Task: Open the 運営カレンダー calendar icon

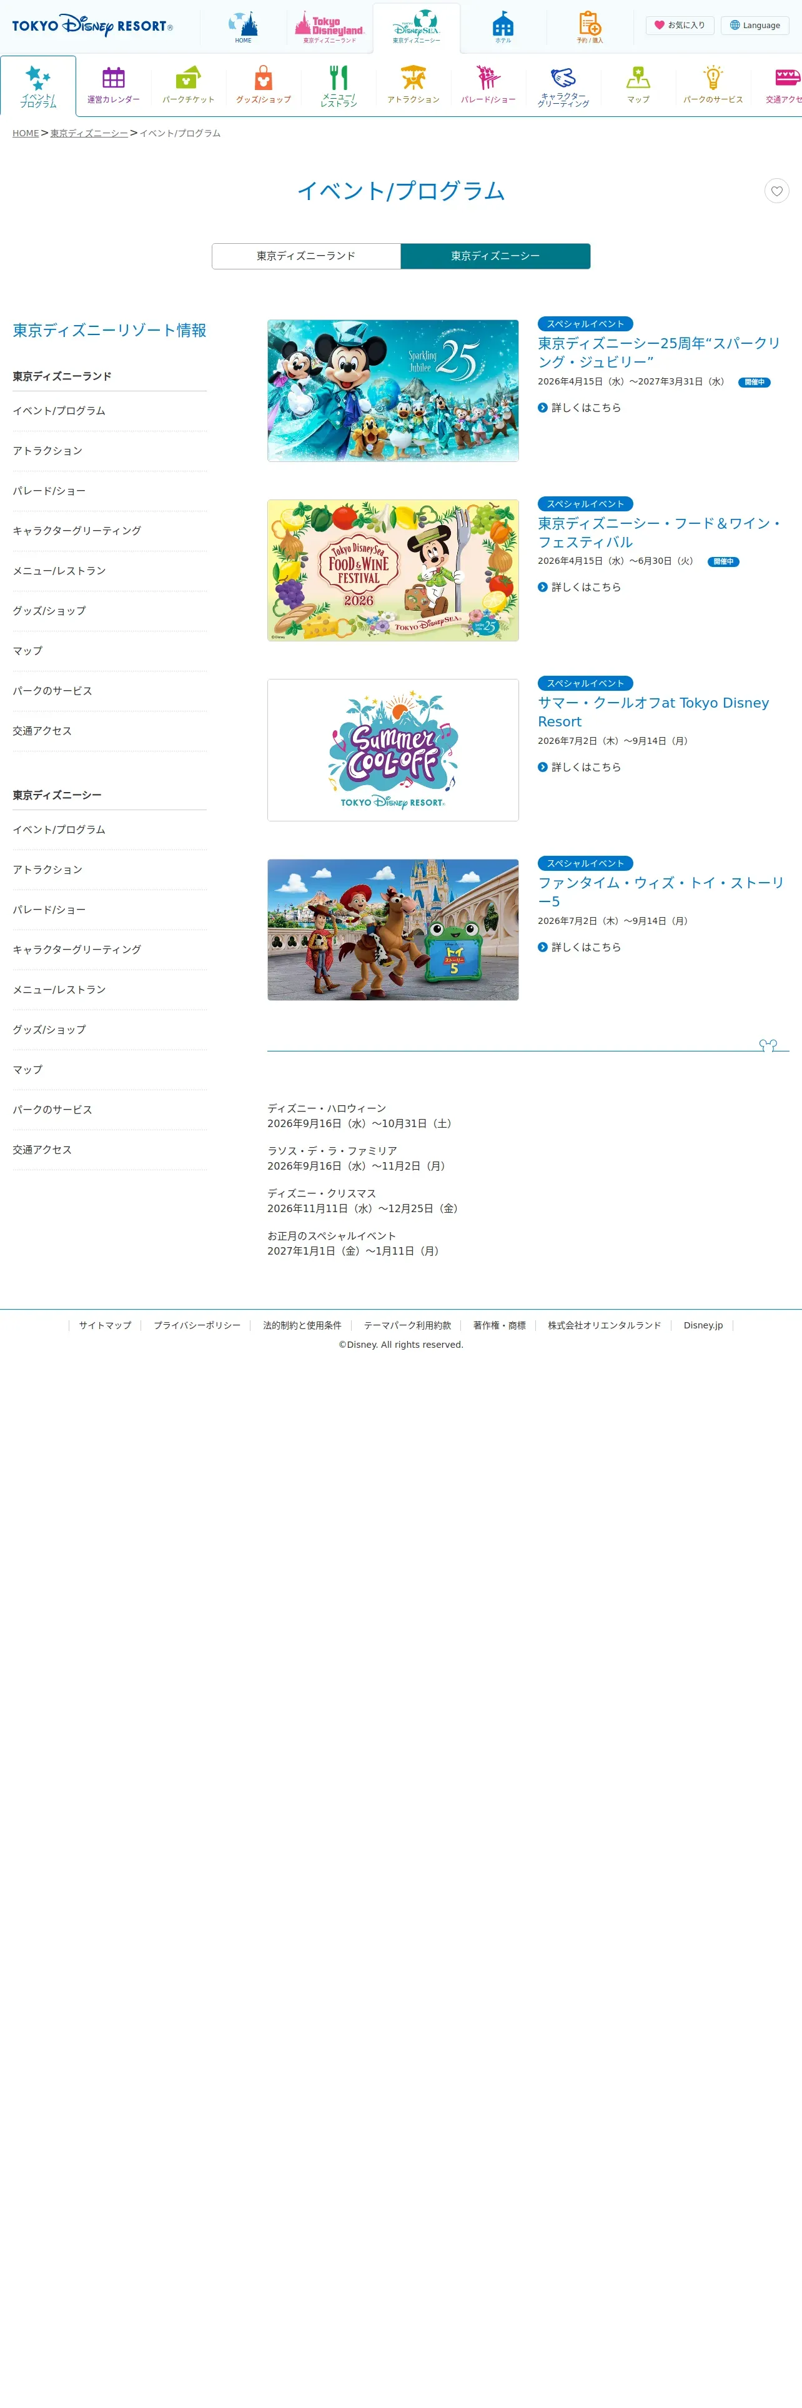Action: point(114,86)
